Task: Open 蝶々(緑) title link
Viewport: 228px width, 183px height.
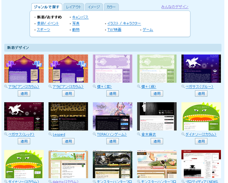Action: (x=149, y=87)
